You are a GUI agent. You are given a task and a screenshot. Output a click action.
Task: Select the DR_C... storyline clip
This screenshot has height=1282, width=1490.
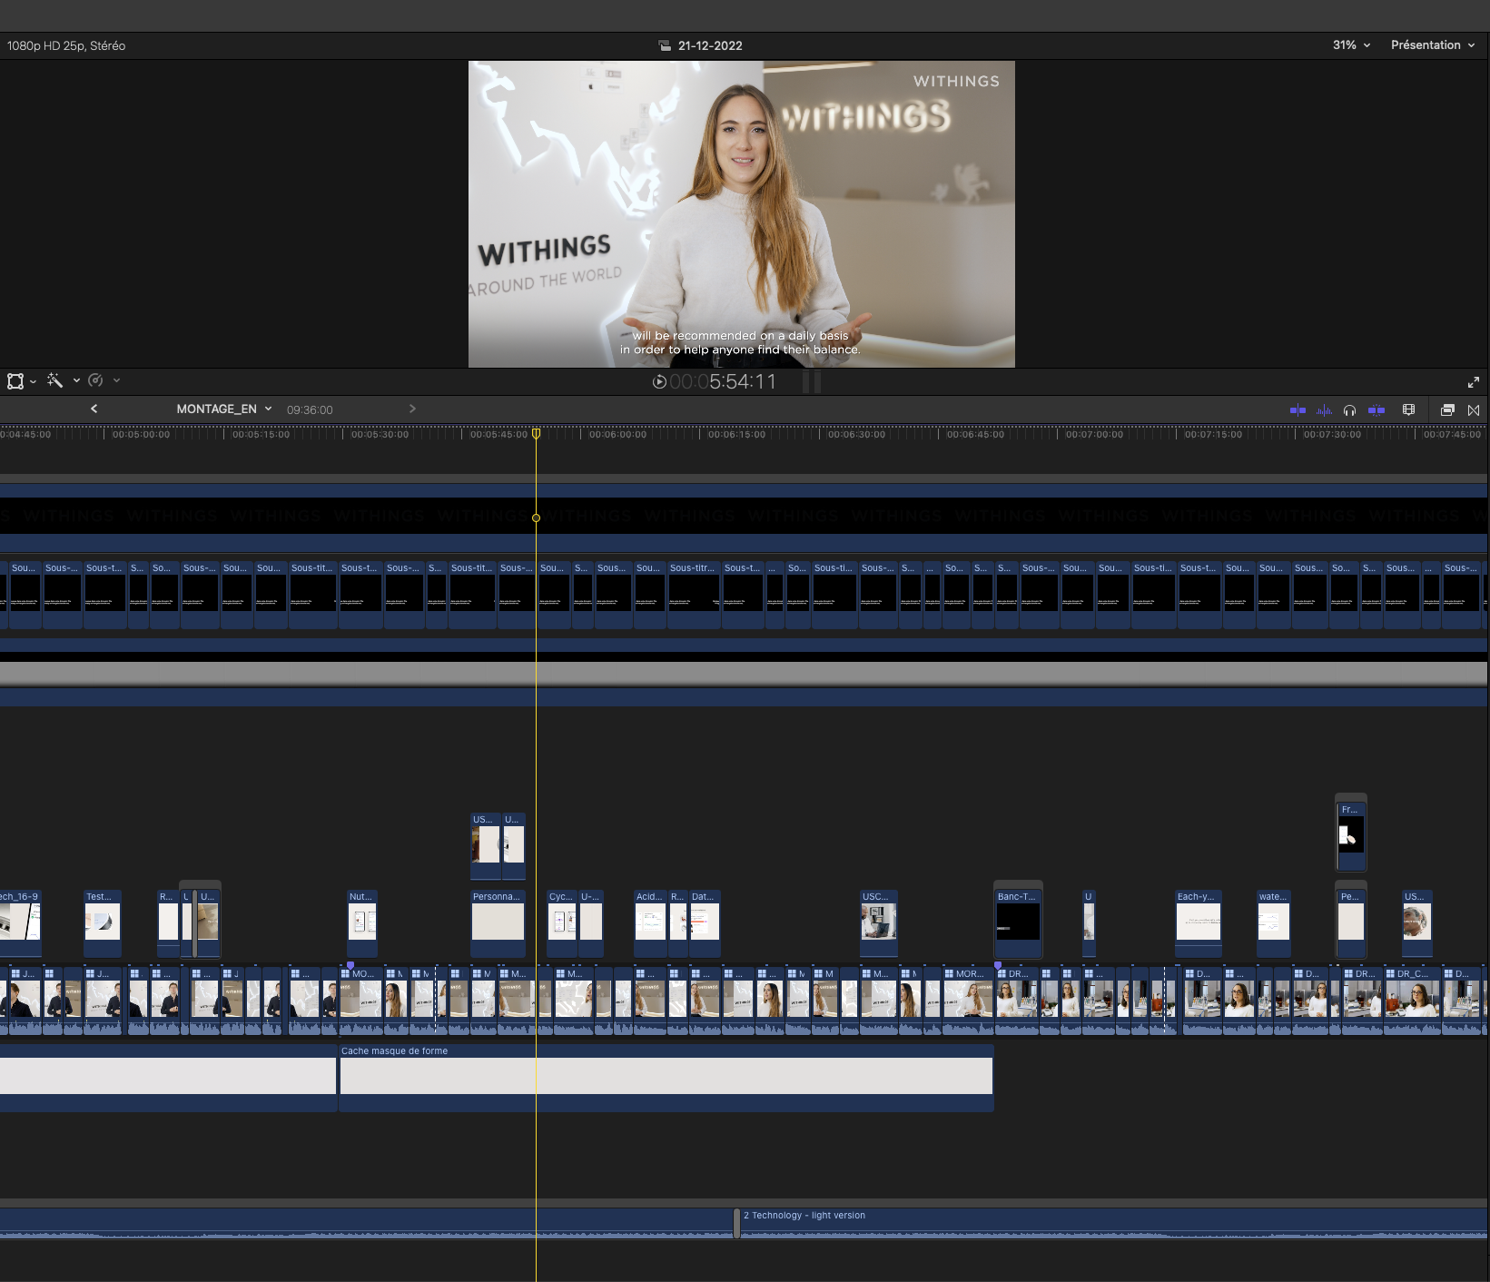1412,1000
